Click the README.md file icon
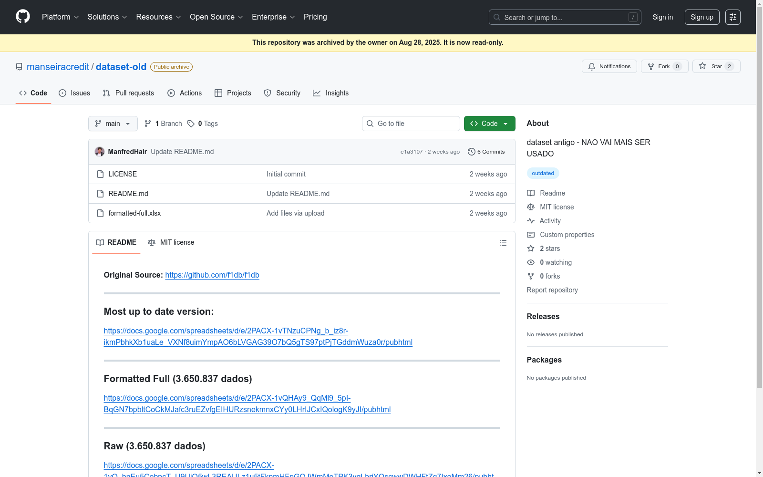The width and height of the screenshot is (763, 477). click(100, 194)
